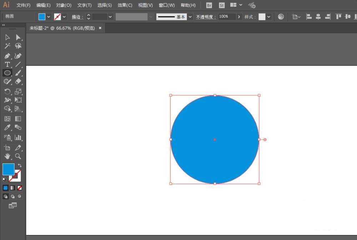Switch paint mode to Gradient
Image resolution: width=357 pixels, height=240 pixels.
point(12,188)
